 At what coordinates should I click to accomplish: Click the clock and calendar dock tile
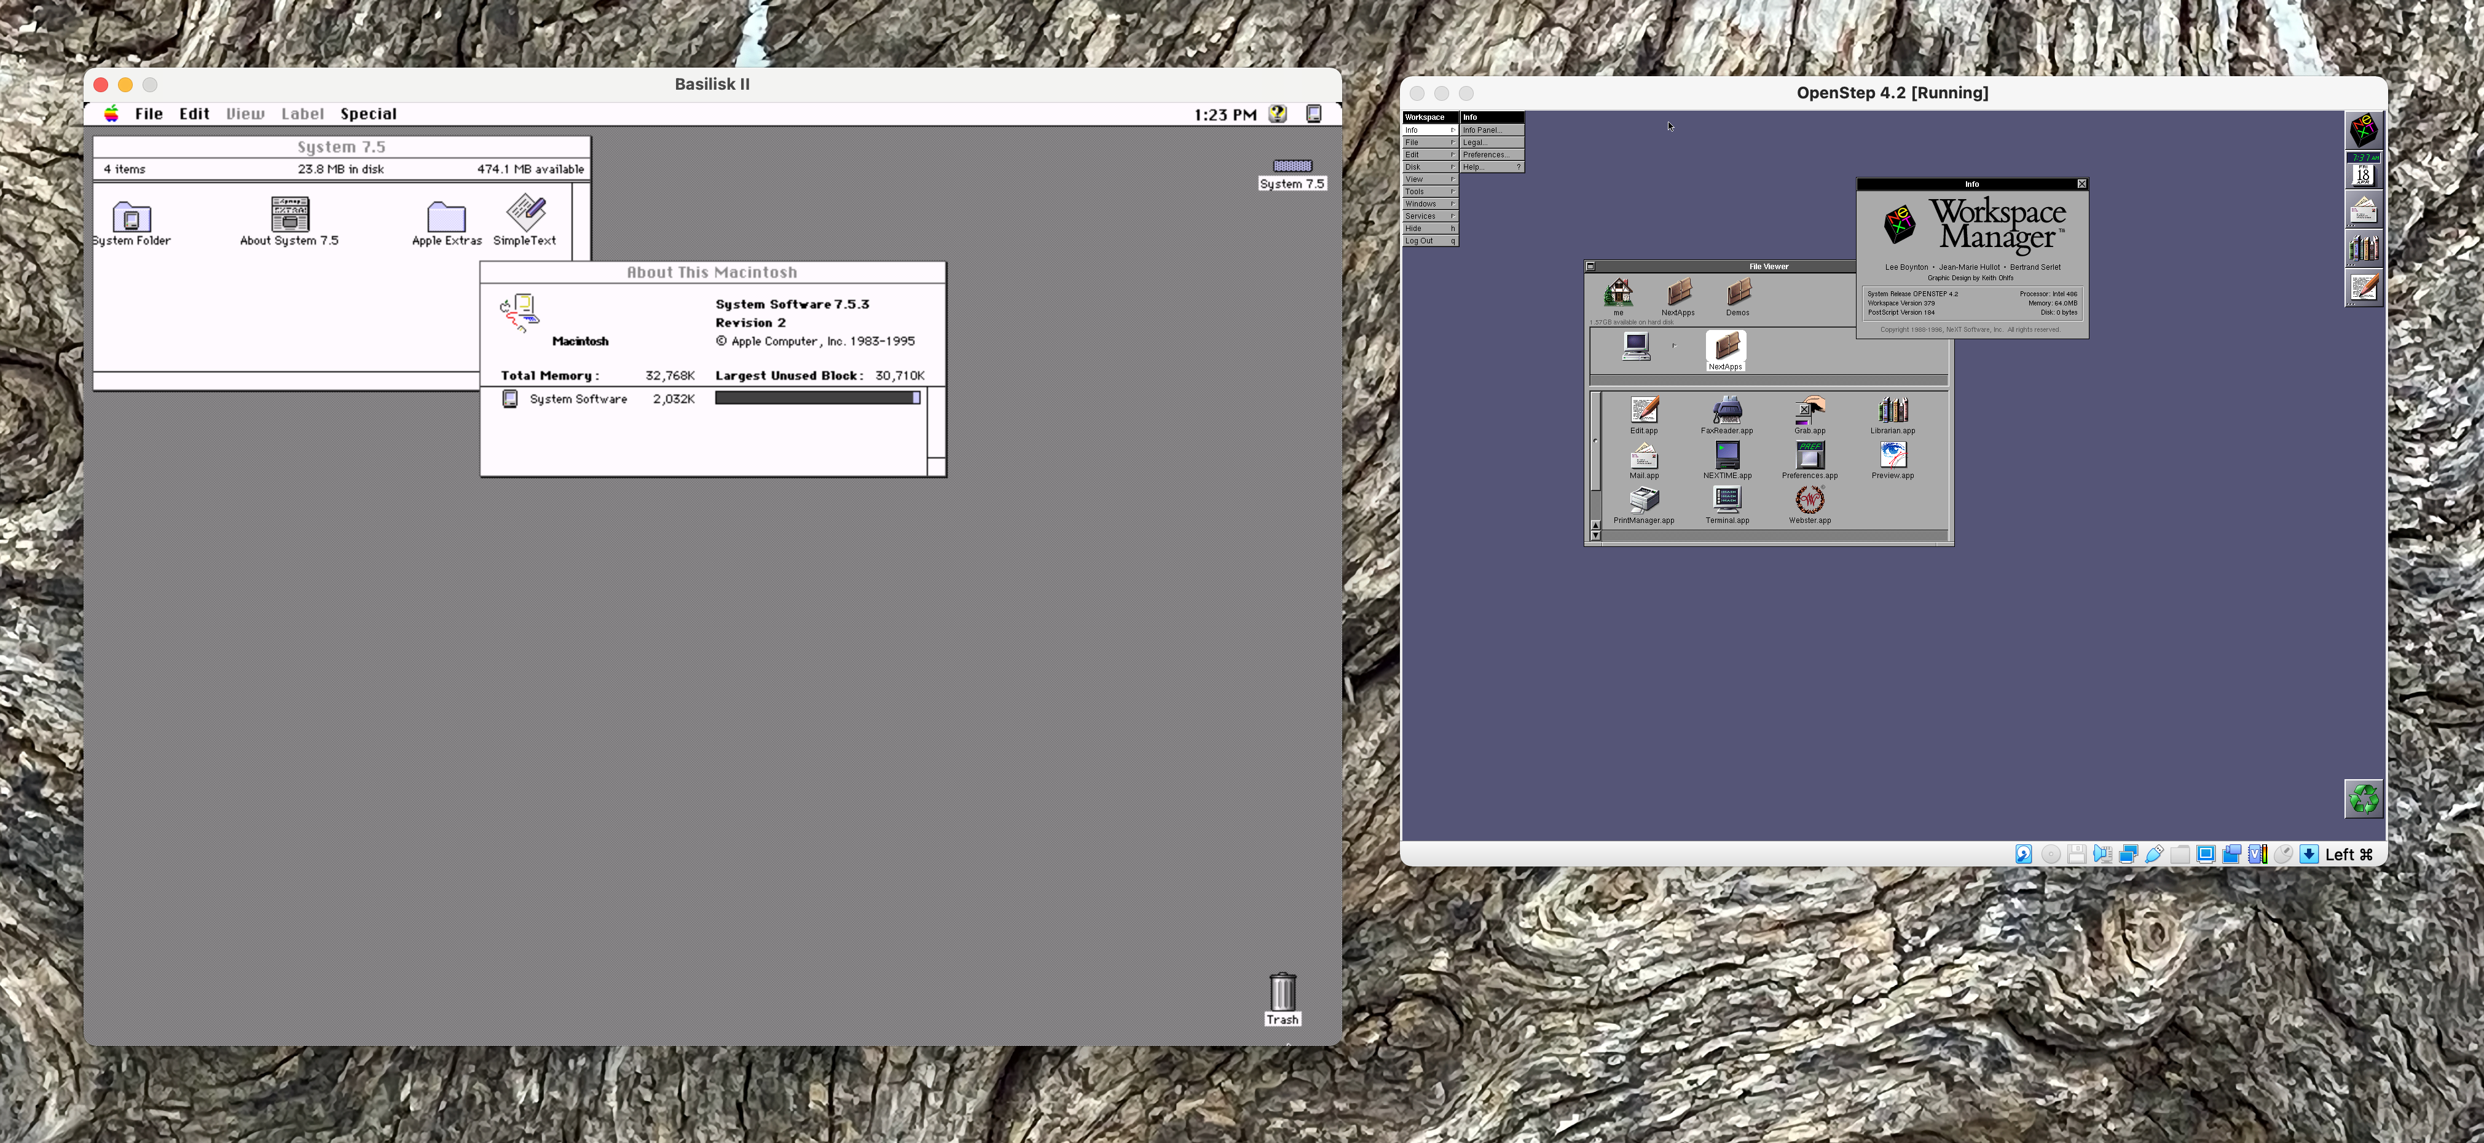pyautogui.click(x=2364, y=170)
